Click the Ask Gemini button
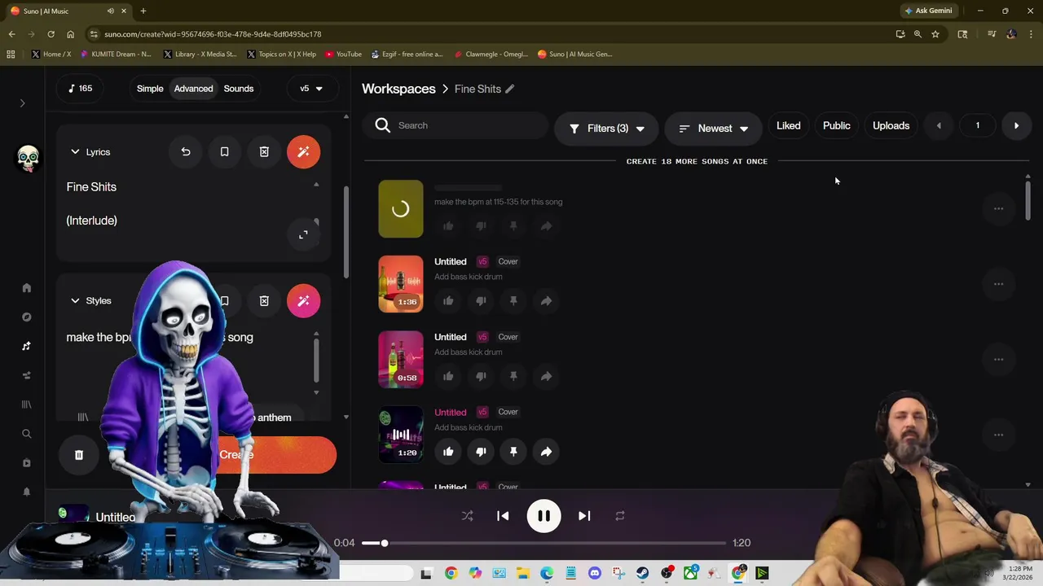This screenshot has height=586, width=1043. tap(927, 11)
